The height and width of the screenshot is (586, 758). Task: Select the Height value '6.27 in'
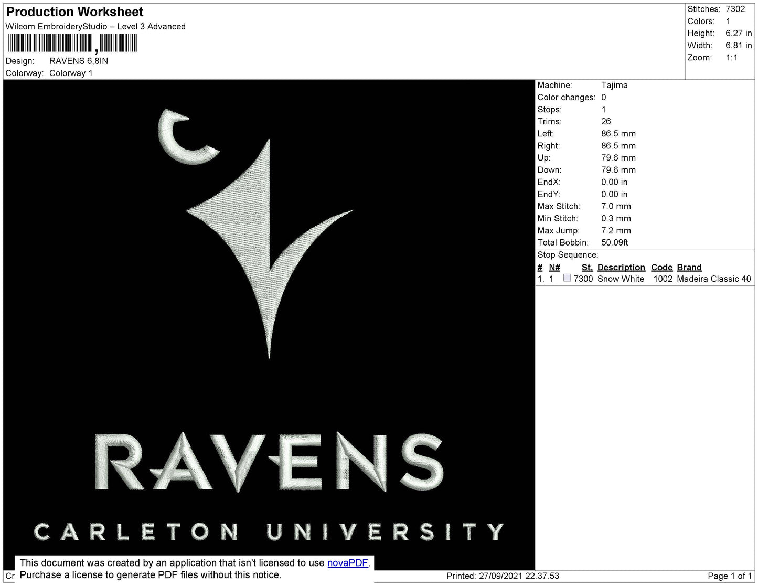coord(739,33)
